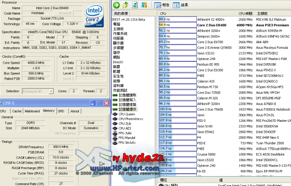Select the Pentium EE 955 result row
291x186 pixels.
coord(225,65)
